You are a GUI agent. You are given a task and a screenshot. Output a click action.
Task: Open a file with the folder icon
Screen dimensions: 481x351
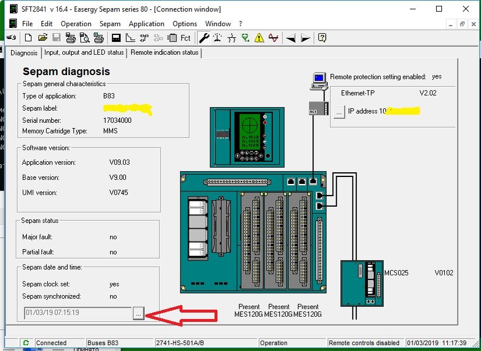[43, 38]
